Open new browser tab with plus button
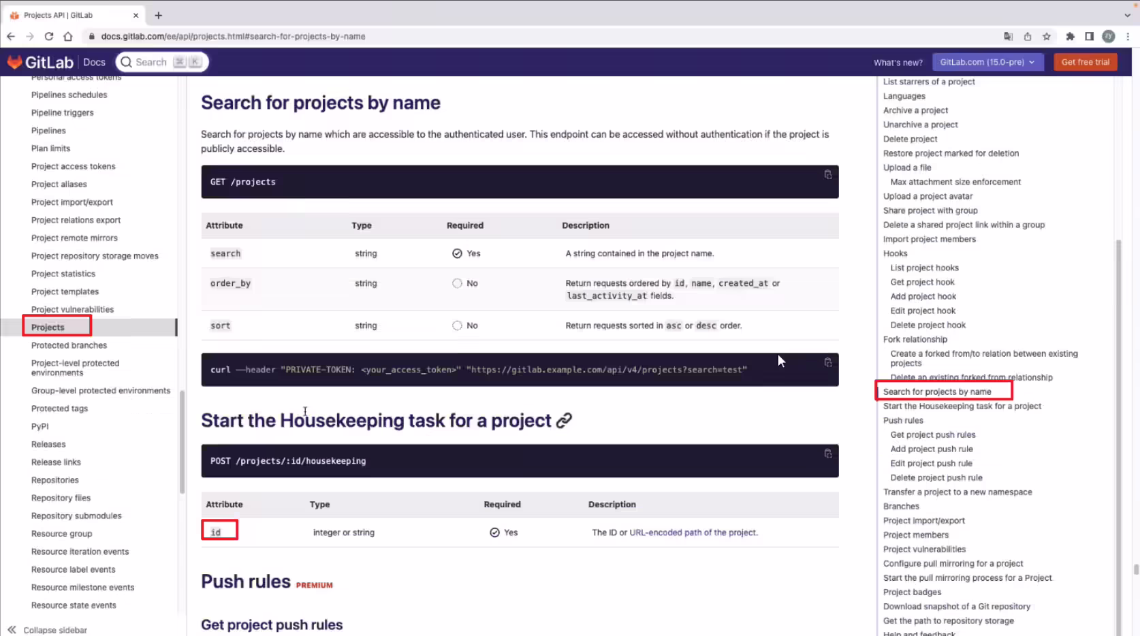This screenshot has width=1140, height=636. [158, 15]
